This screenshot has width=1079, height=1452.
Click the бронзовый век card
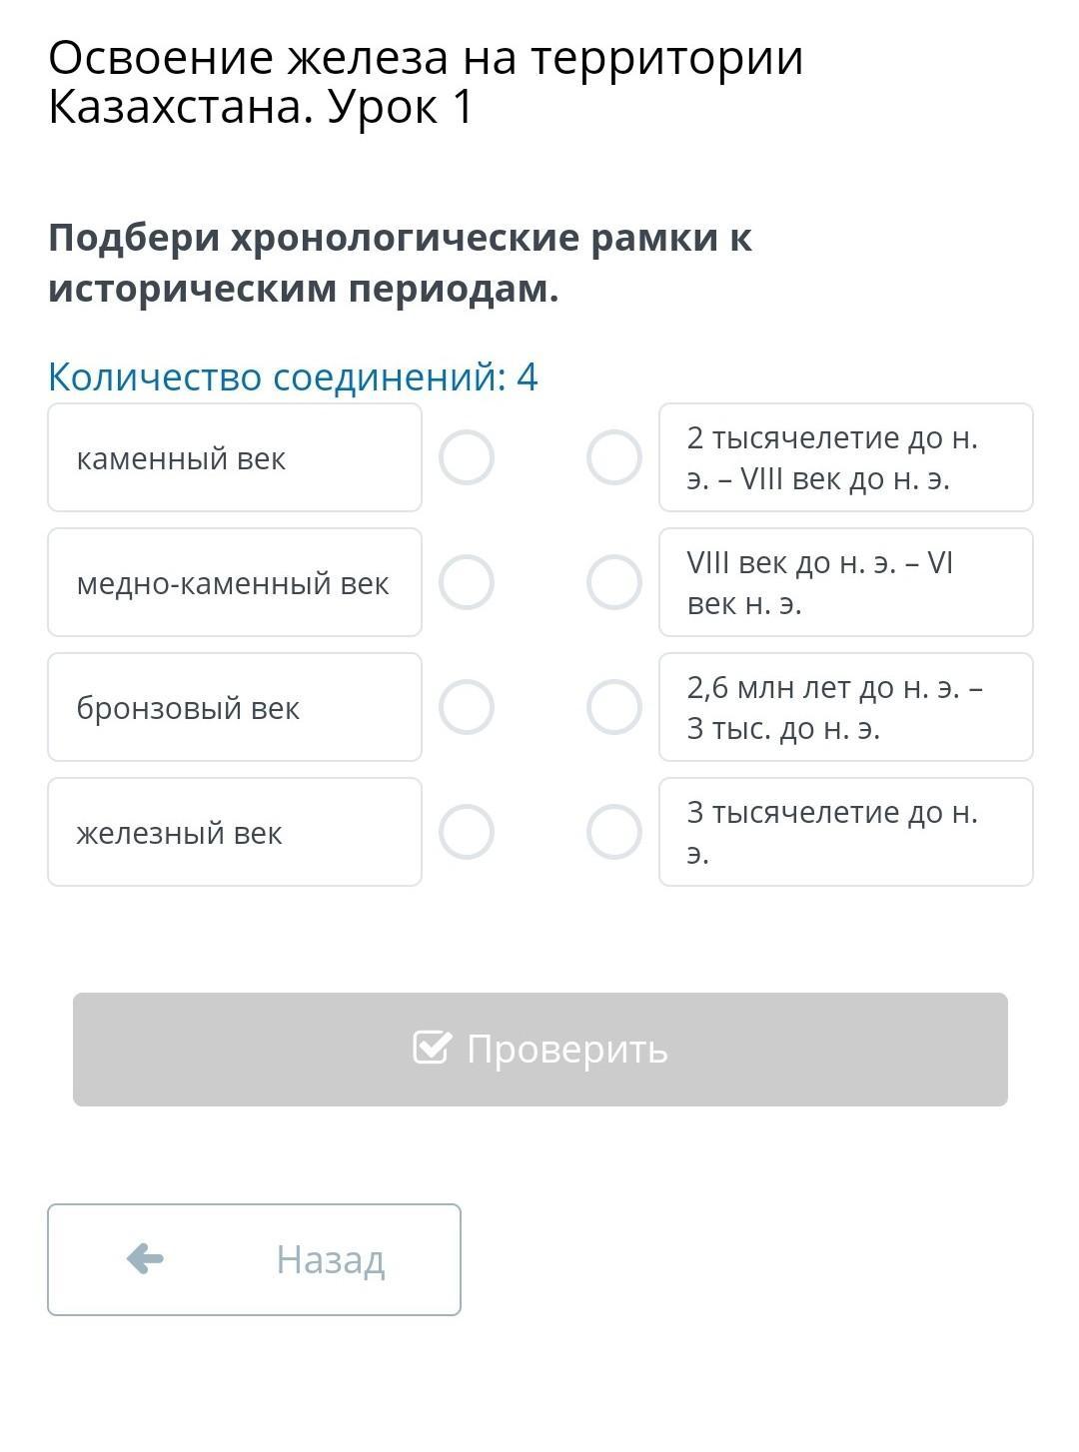tap(235, 708)
